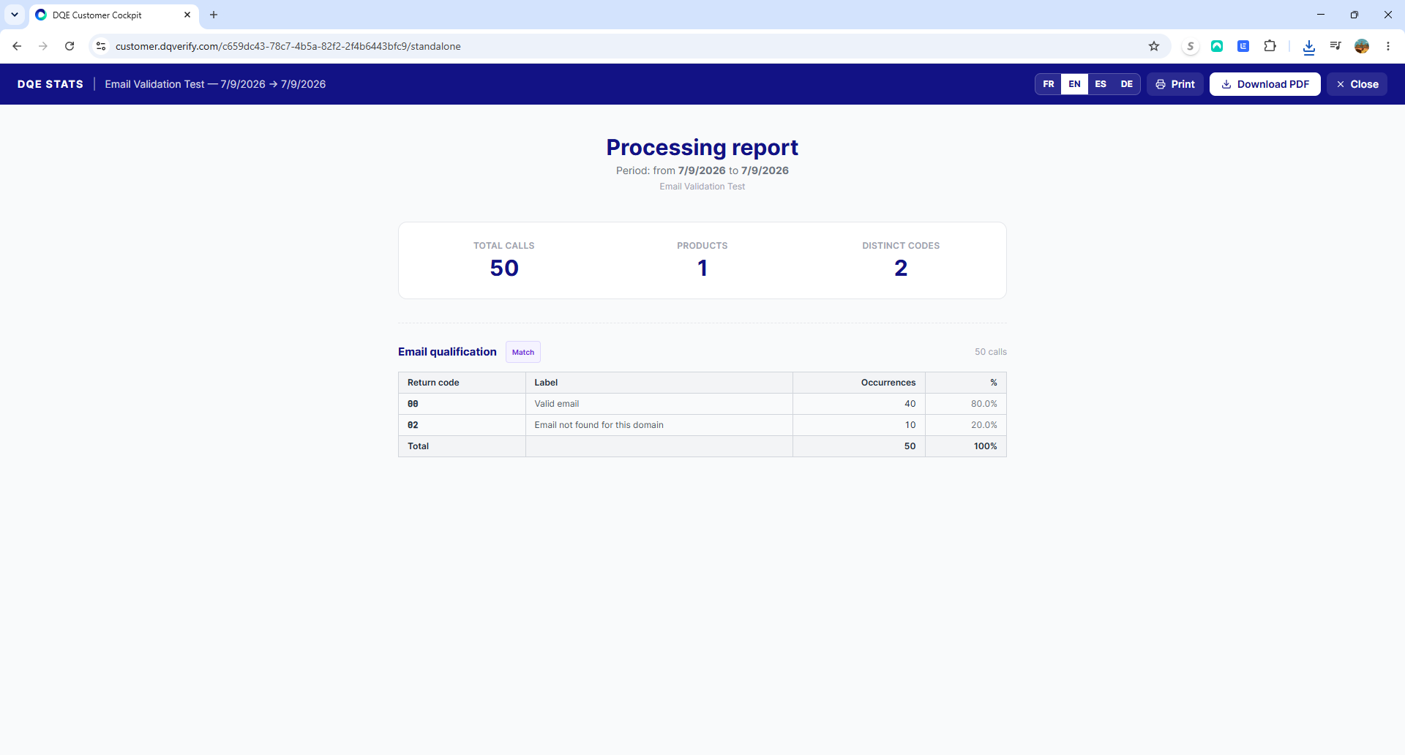
Task: Open the S extension icon
Action: coord(1191,46)
